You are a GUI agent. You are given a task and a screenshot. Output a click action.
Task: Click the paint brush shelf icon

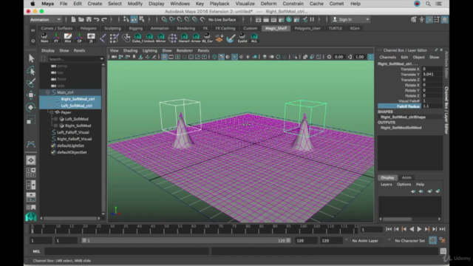click(231, 38)
